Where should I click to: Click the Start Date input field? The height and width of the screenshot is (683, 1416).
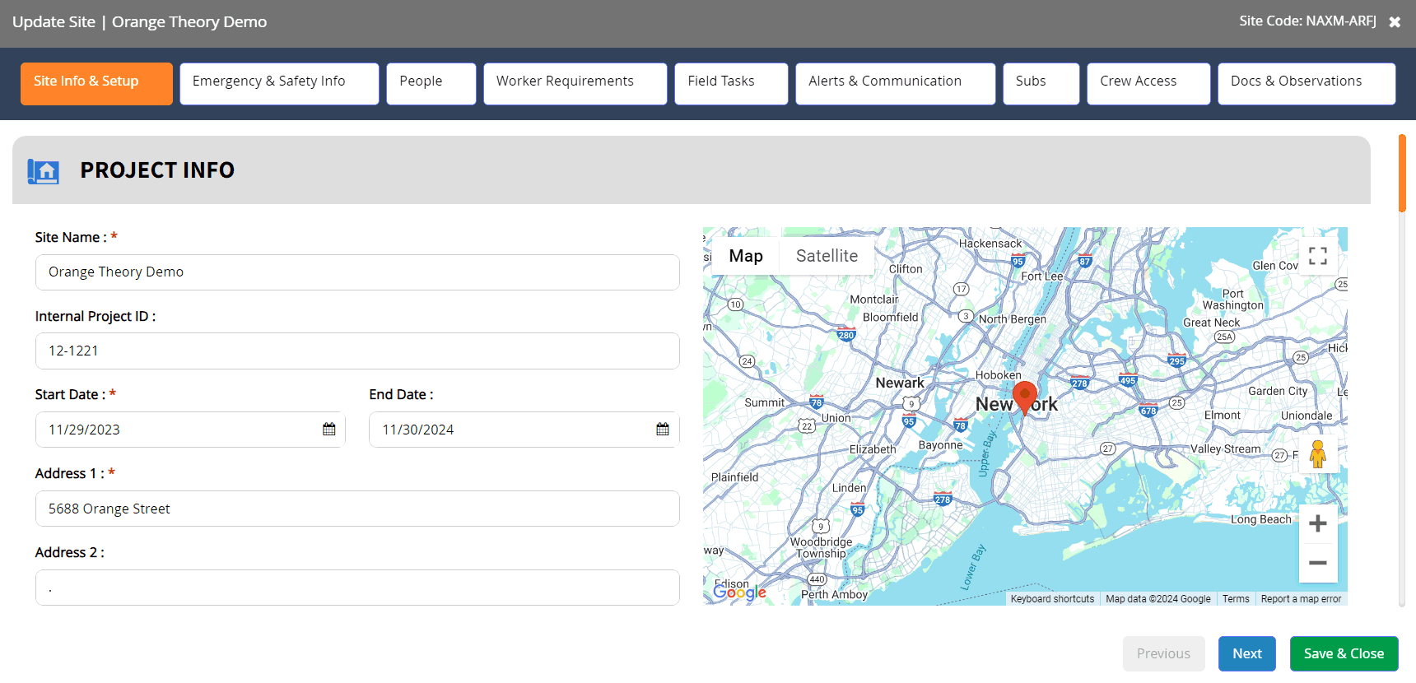190,430
